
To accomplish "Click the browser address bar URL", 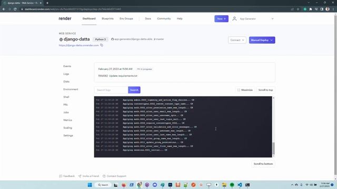I will 73,9.
